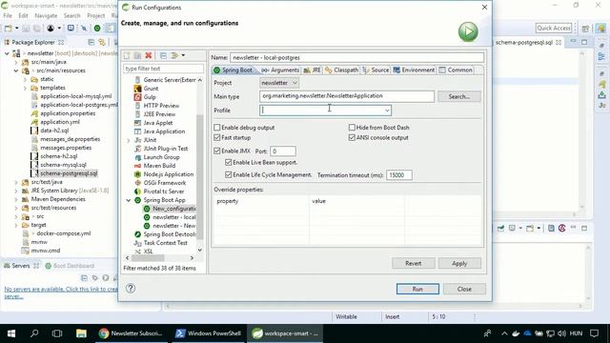Toggle Enable Life Cycle Management checkbox
Viewport: 610px width, 343px height.
click(x=229, y=175)
